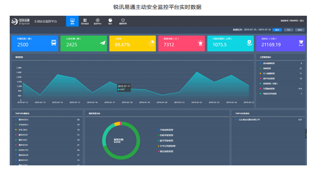
Task: Select the blue highlighted date range button
Action: click(277, 30)
